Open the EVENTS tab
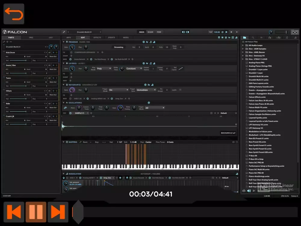Viewport: 301px width, 226px height. click(x=111, y=37)
